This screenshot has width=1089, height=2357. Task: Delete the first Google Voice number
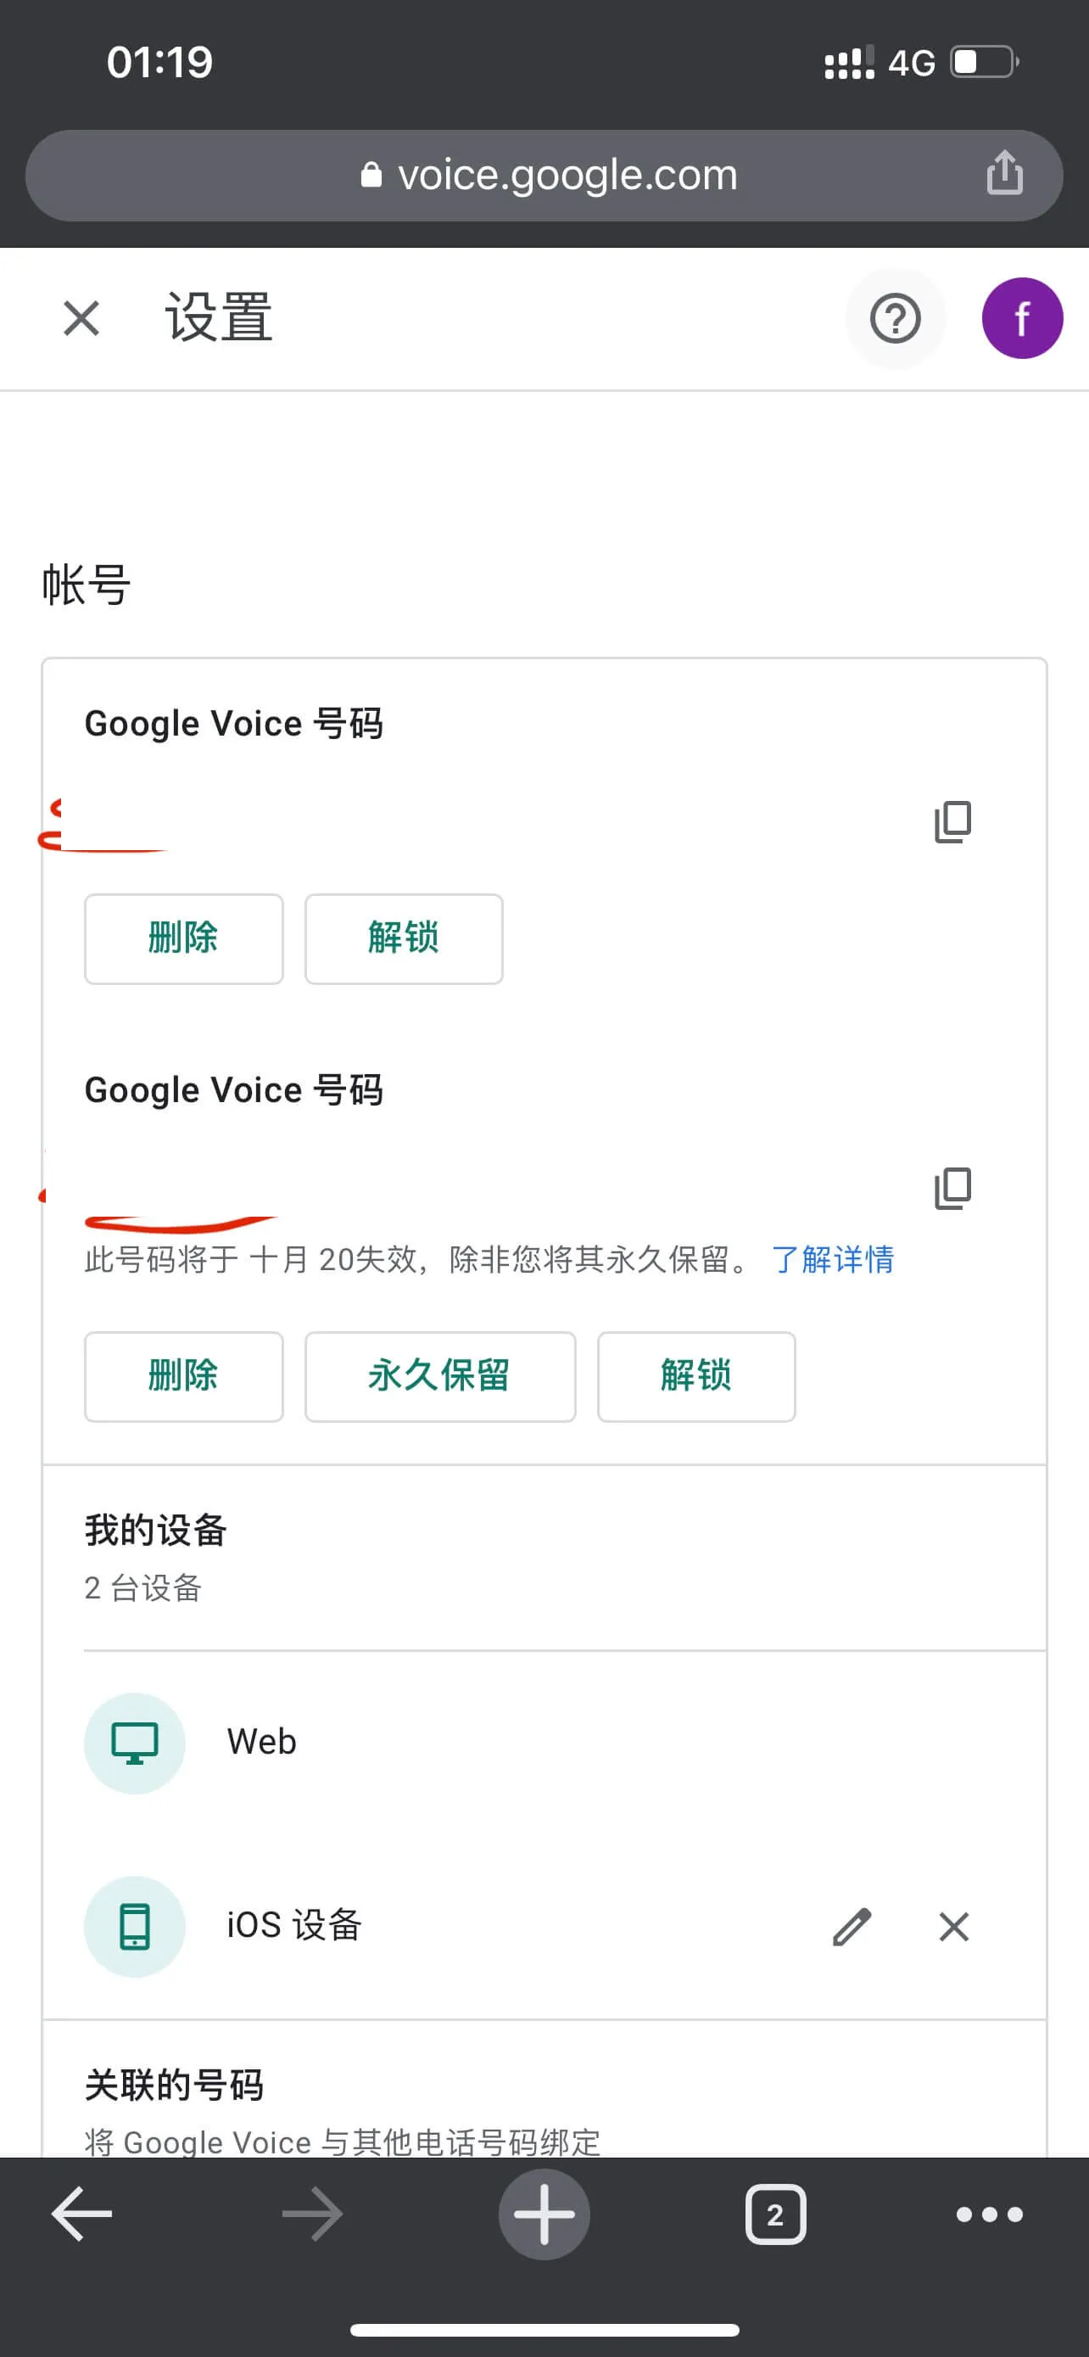coord(184,938)
